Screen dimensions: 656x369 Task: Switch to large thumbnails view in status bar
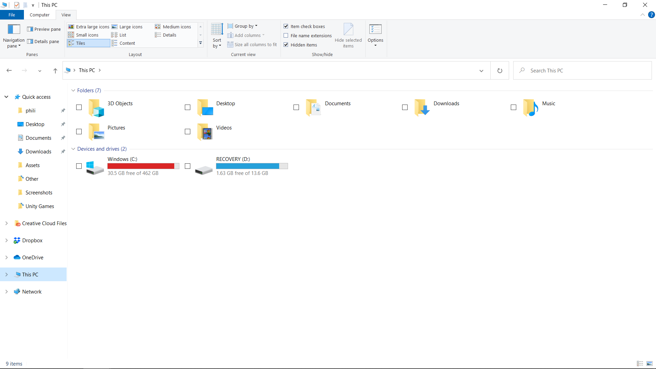click(x=650, y=364)
